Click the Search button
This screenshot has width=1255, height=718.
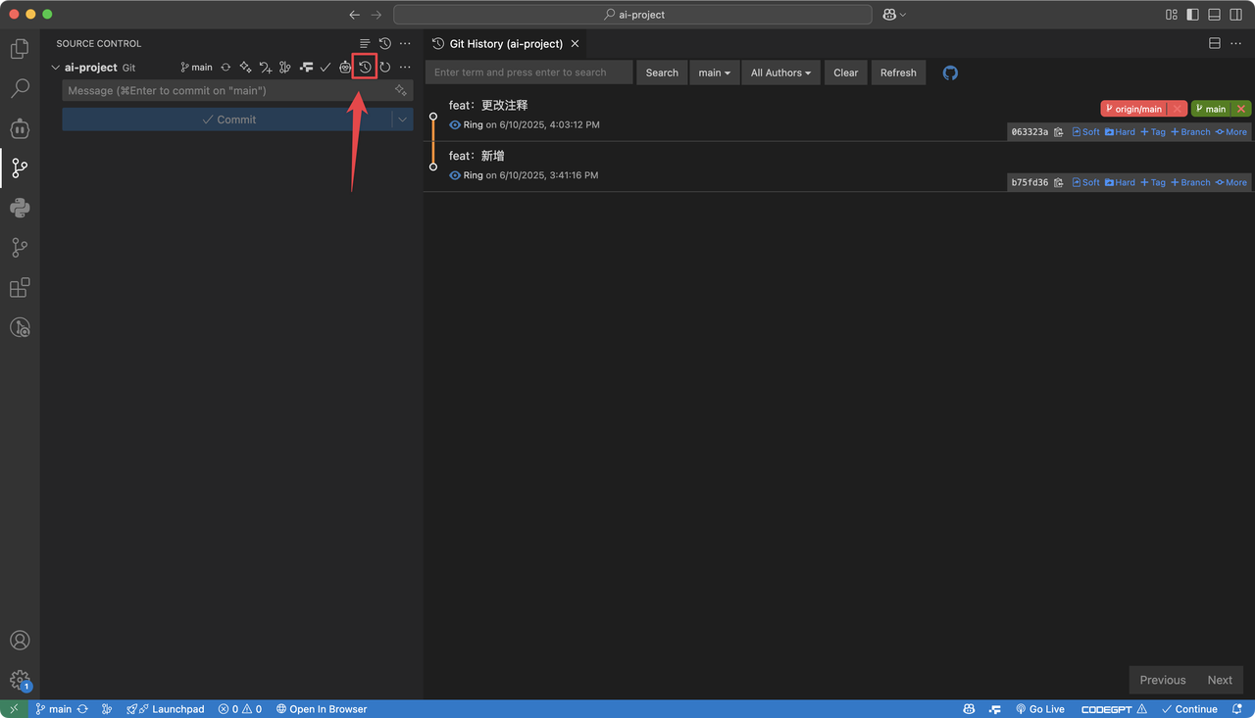[662, 72]
